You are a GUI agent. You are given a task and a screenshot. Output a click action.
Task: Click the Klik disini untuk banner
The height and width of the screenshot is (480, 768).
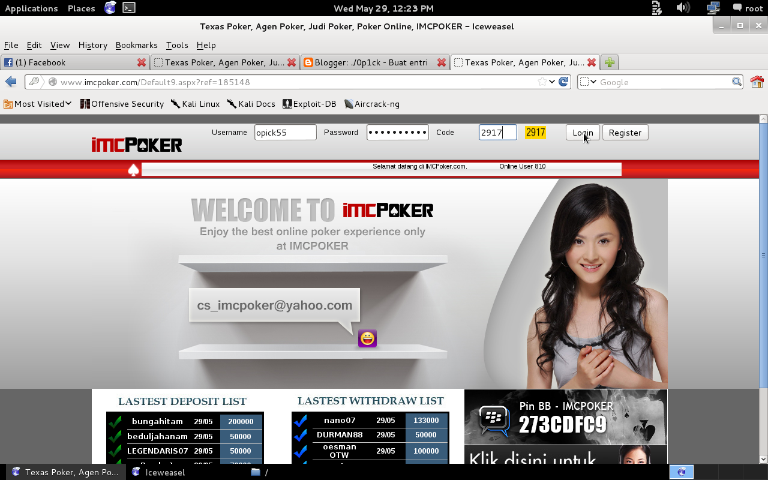566,455
